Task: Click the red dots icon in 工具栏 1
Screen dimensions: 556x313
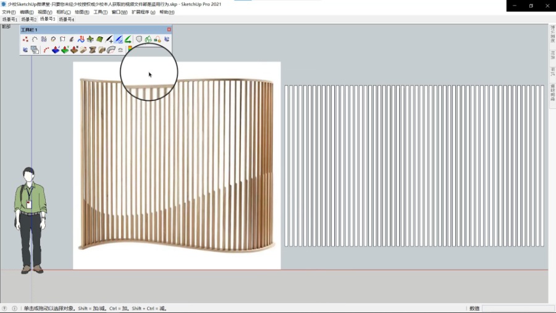Action: coord(25,40)
